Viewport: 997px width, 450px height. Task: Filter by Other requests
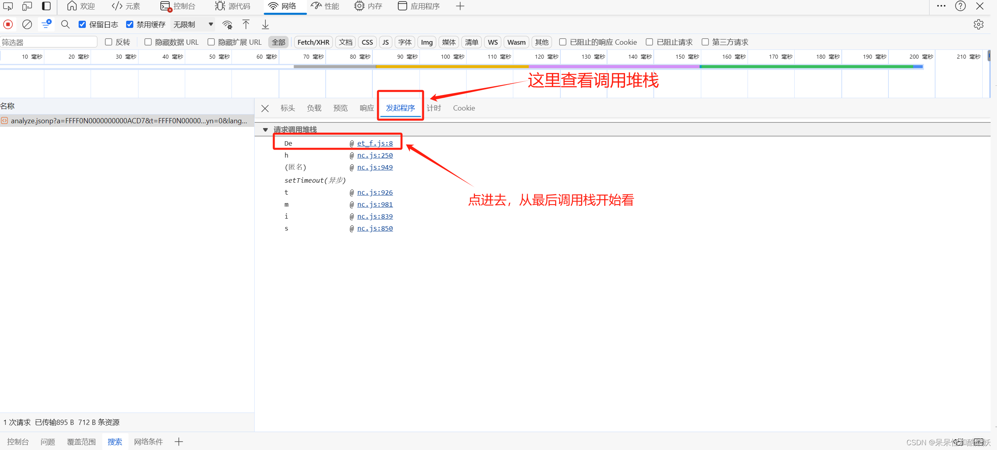tap(542, 42)
